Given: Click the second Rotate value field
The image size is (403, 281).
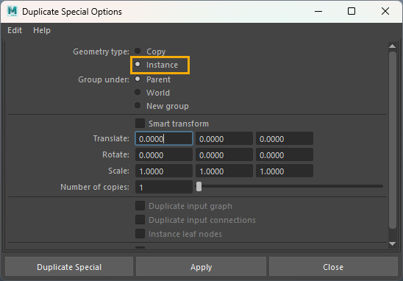Looking at the screenshot, I should [224, 154].
